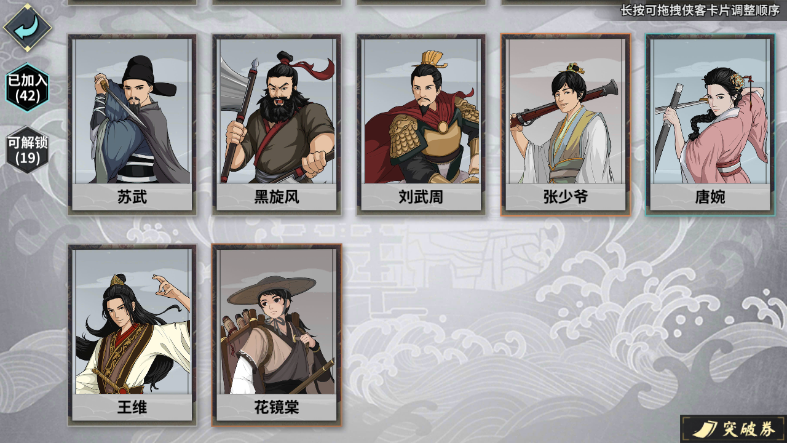The height and width of the screenshot is (443, 787).
Task: Click the 王维 name label
Action: [132, 407]
